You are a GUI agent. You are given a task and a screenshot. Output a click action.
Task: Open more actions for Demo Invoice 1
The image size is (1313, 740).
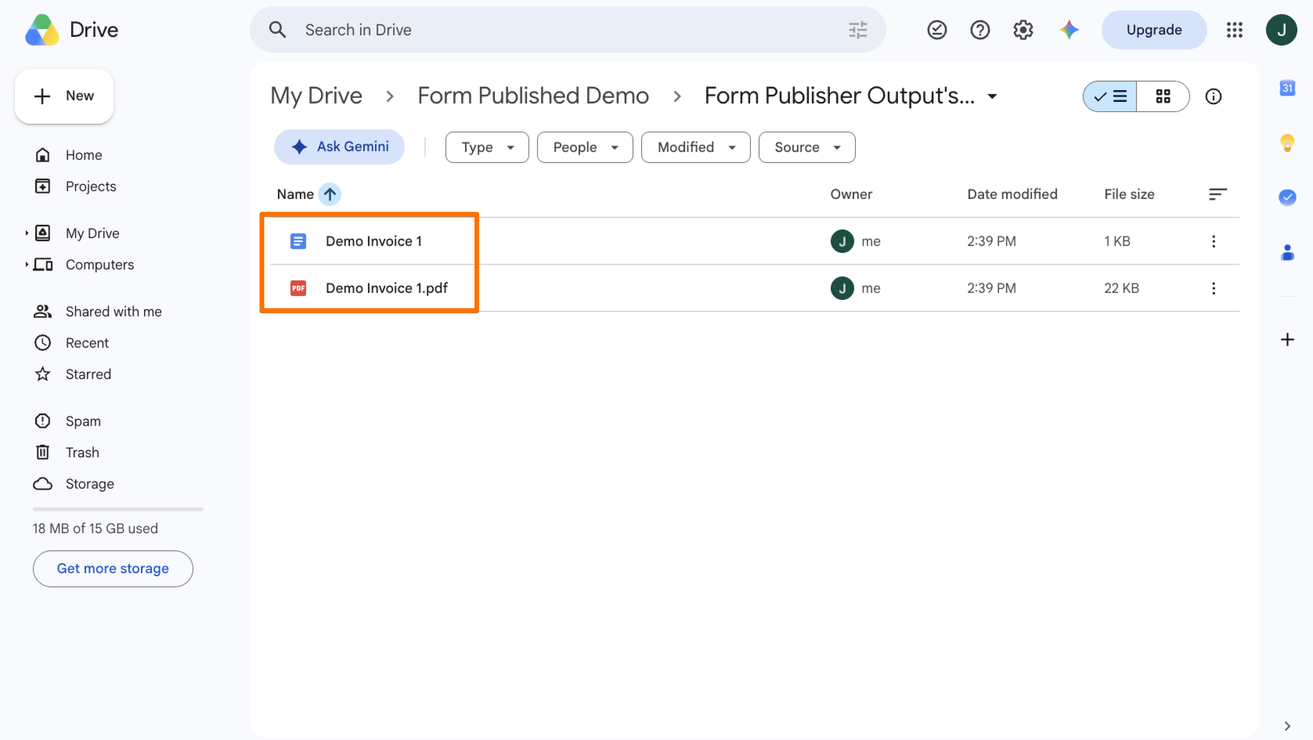tap(1213, 241)
